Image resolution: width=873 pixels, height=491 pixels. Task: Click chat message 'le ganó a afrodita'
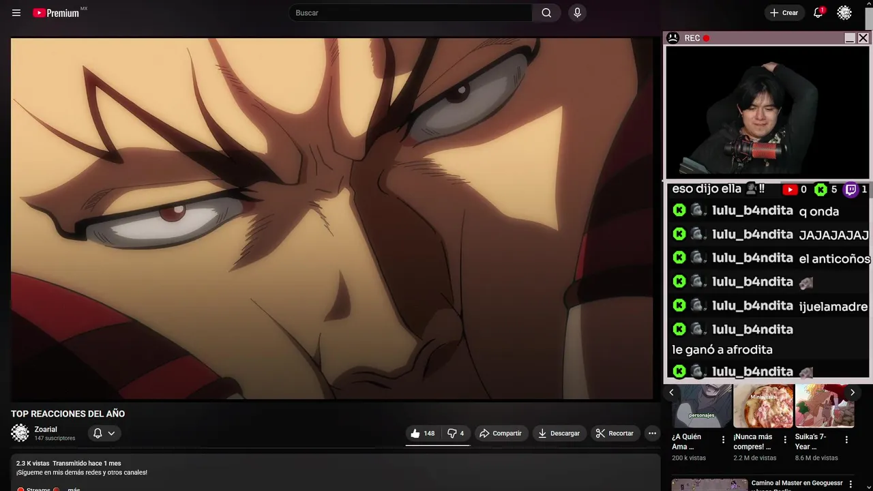tap(722, 350)
